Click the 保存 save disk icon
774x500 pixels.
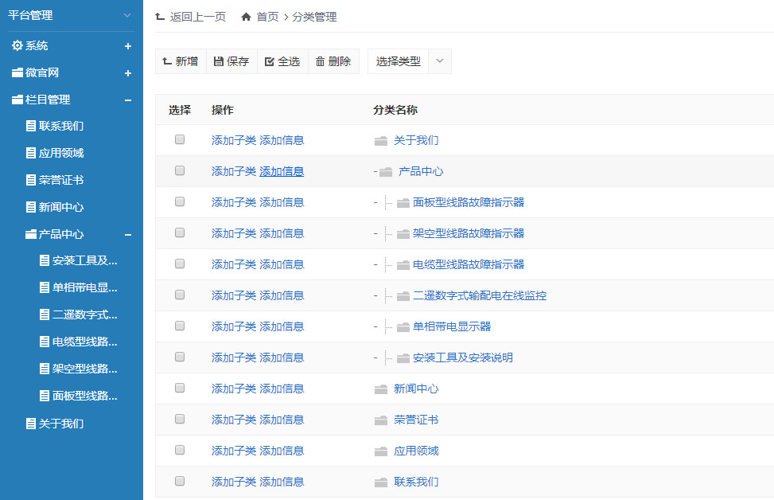219,61
